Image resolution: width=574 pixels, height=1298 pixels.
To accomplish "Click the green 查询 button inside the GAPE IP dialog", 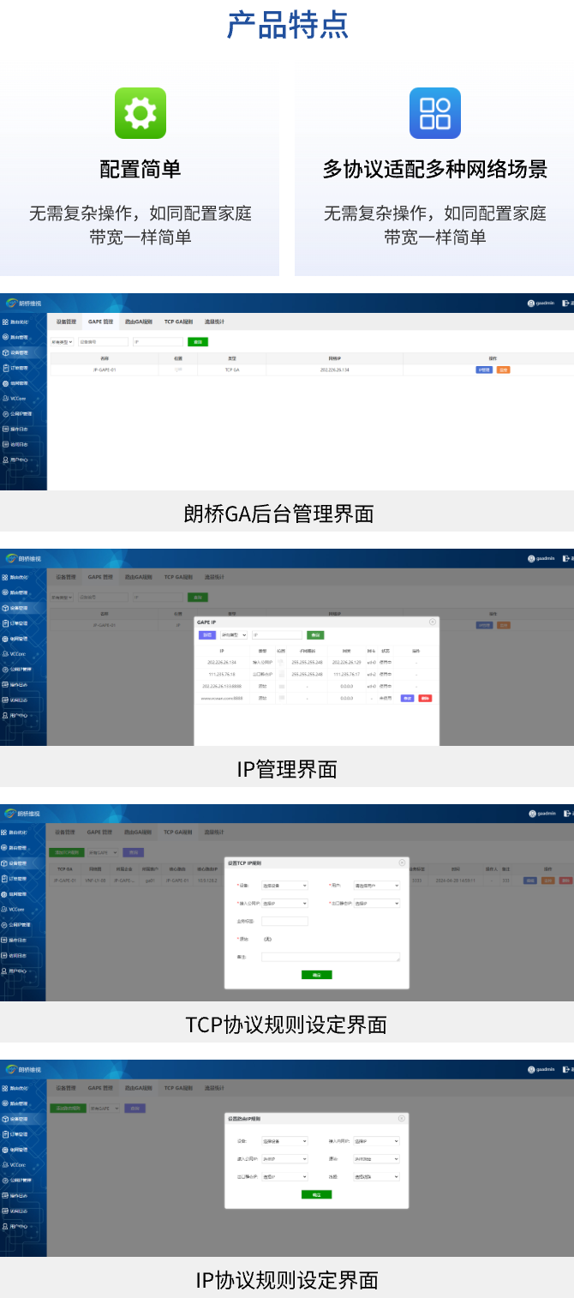I will coord(315,635).
